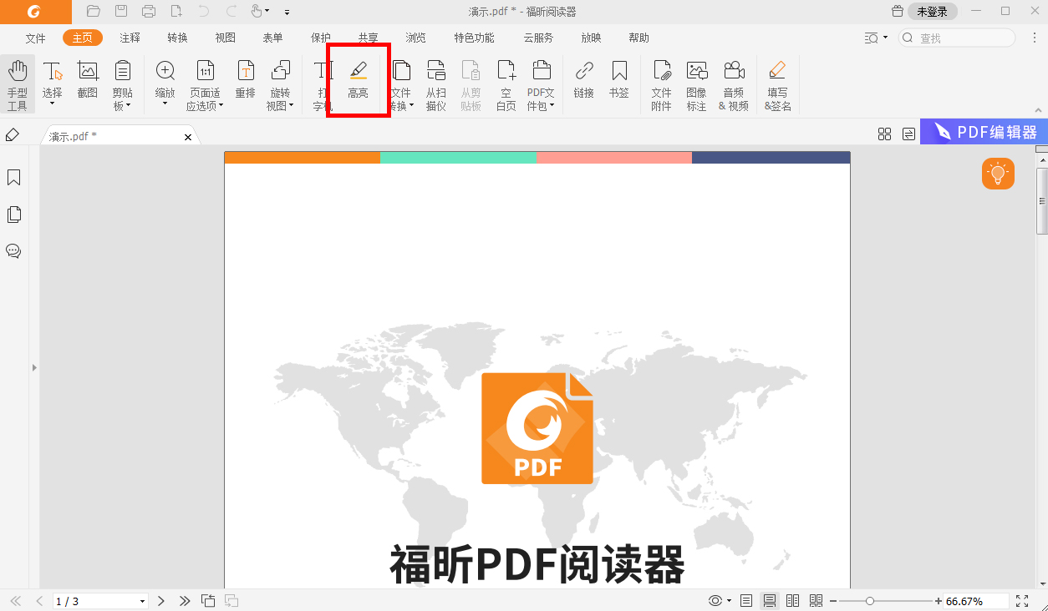This screenshot has width=1048, height=611.
Task: Switch to split thumbnail view layout
Action: click(x=816, y=600)
